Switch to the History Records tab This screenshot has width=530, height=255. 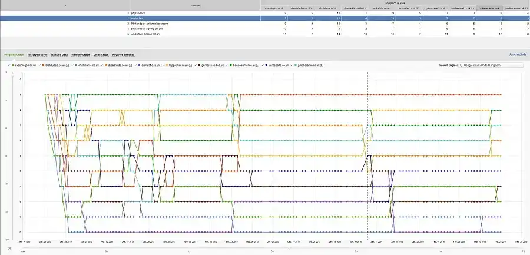pos(38,54)
